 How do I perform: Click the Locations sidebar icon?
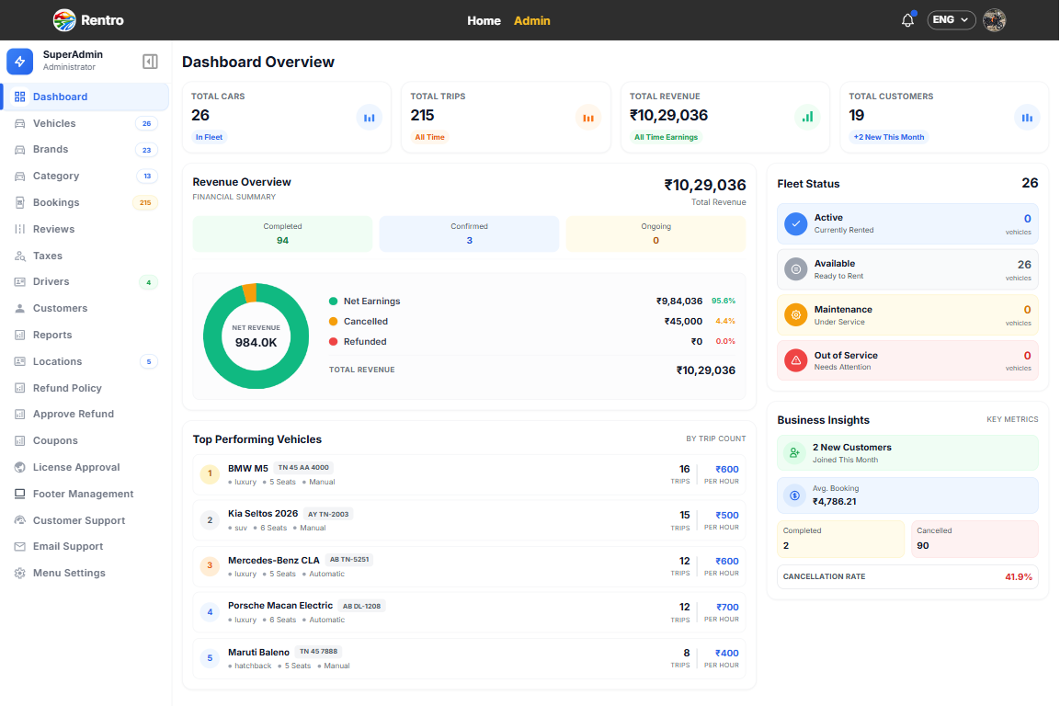(19, 361)
